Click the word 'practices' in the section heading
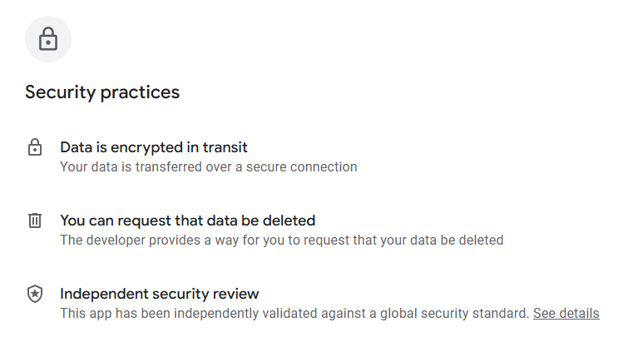The height and width of the screenshot is (347, 623). 140,92
